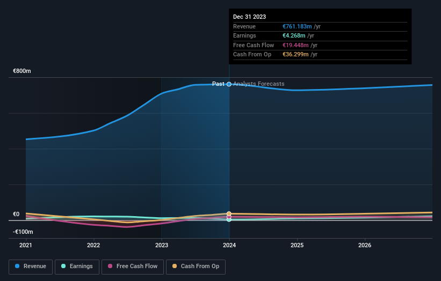Click the orange Cash From Op legend dot
This screenshot has height=281, width=441.
click(x=175, y=266)
